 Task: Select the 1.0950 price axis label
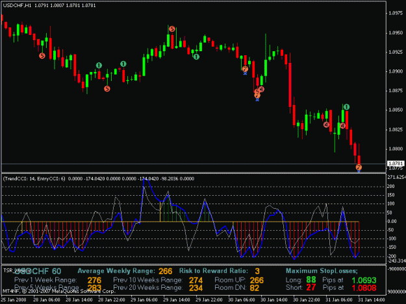396,33
